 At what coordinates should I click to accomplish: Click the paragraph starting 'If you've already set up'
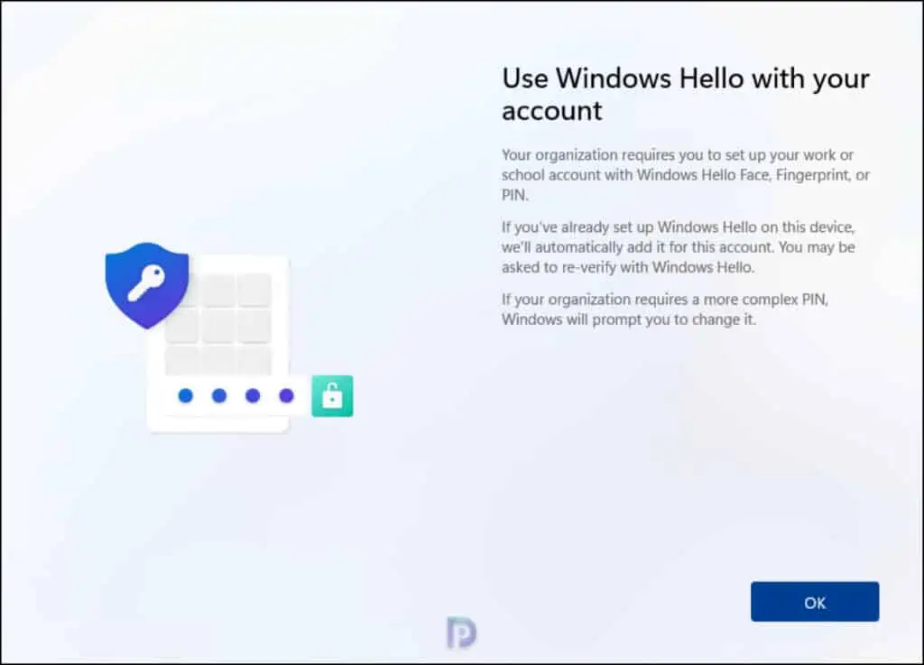click(679, 247)
